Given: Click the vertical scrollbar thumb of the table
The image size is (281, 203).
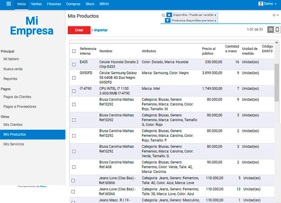Looking at the screenshot, I should point(277,82).
